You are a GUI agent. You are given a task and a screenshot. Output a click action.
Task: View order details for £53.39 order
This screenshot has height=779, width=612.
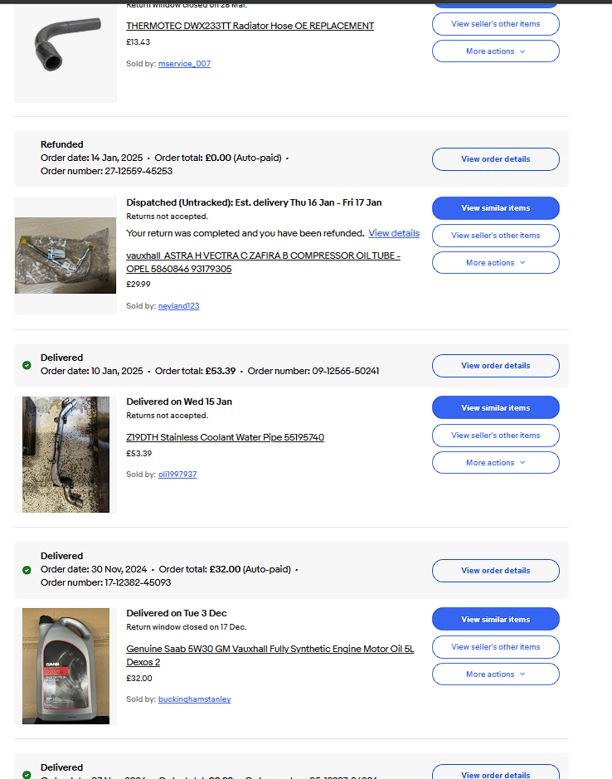(496, 366)
